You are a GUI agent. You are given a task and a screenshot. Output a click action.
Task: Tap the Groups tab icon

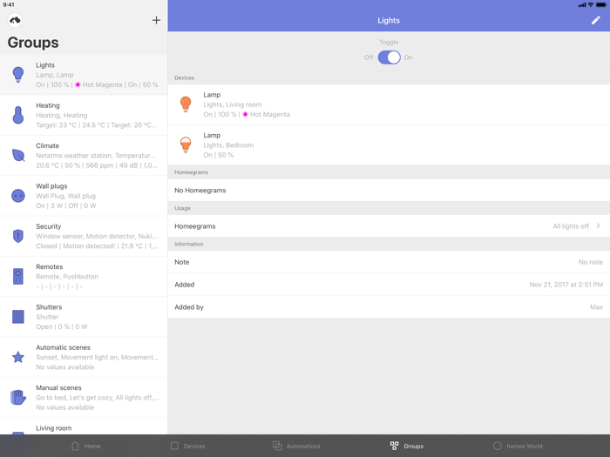point(394,446)
